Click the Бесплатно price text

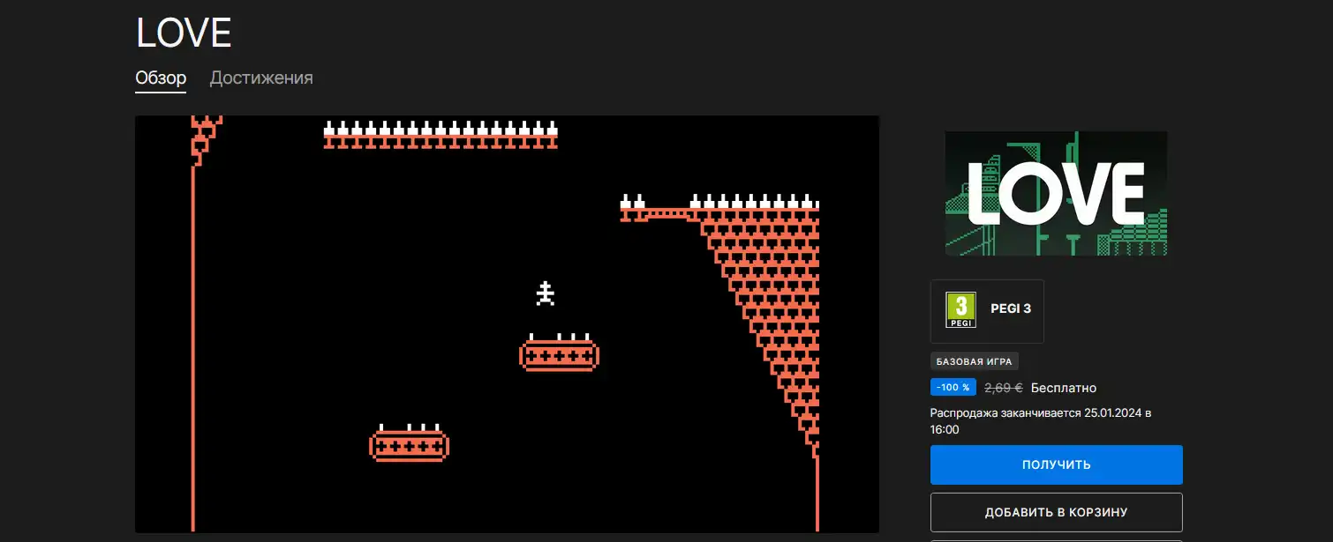pos(1064,388)
